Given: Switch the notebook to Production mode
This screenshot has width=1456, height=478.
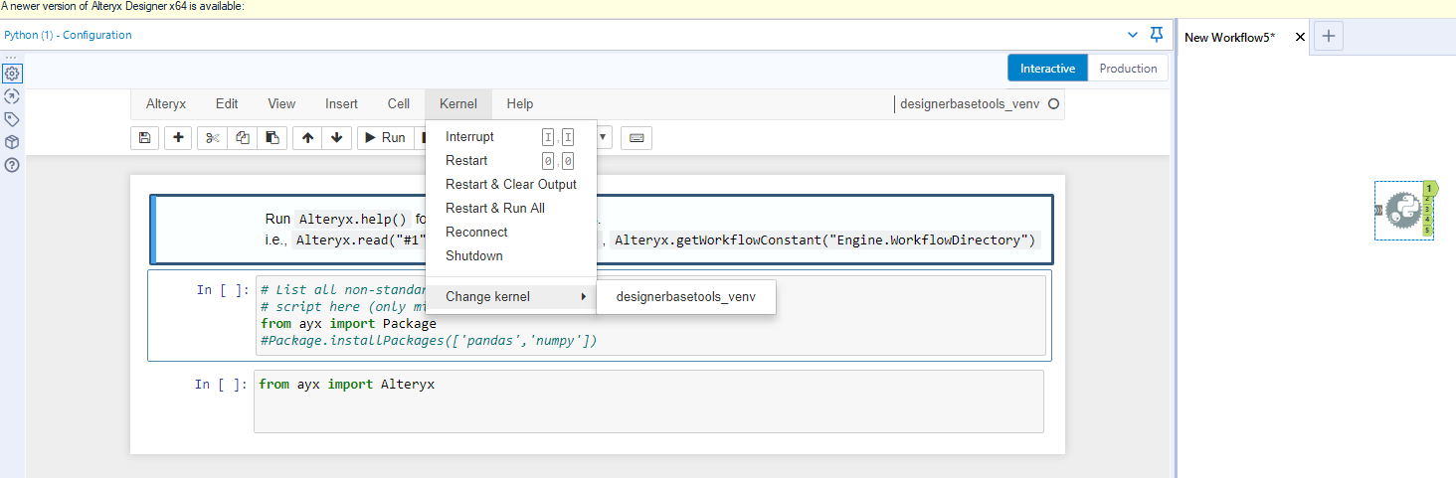Looking at the screenshot, I should [x=1128, y=69].
